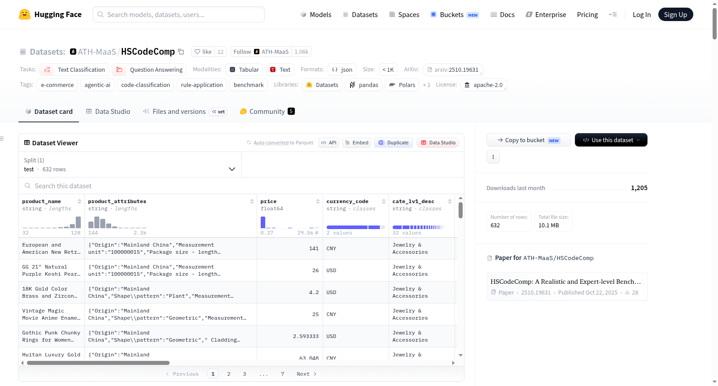Viewport: 718px width, 386px height.
Task: Select the e-commerce tag
Action: point(57,85)
